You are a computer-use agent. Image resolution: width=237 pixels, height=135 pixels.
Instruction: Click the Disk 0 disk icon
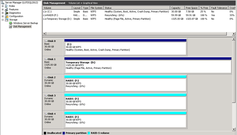(46, 41)
